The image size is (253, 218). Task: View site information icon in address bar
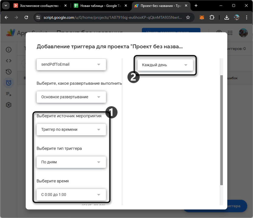38,17
